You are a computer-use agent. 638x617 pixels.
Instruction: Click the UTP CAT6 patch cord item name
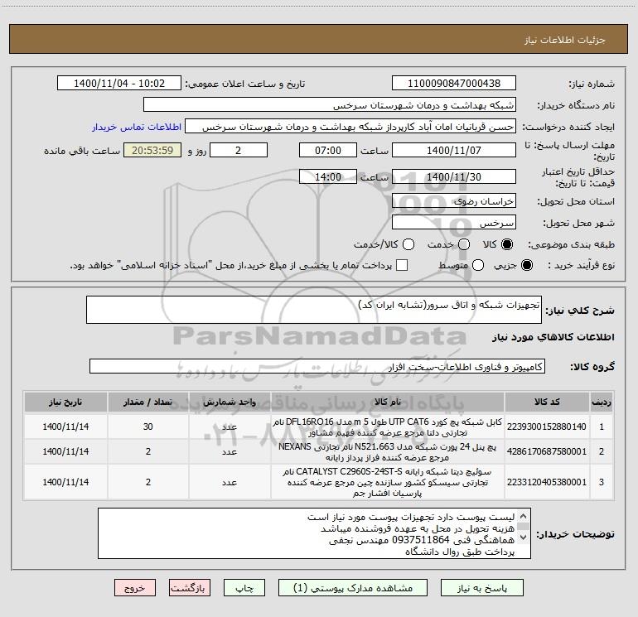[x=388, y=427]
